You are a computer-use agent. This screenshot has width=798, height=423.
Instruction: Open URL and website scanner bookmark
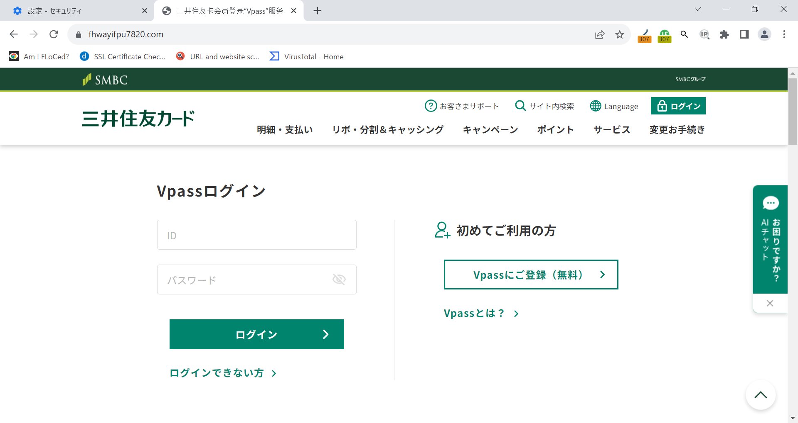pos(217,56)
